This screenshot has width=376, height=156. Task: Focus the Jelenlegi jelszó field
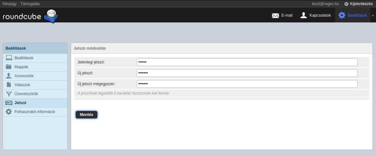(247, 62)
